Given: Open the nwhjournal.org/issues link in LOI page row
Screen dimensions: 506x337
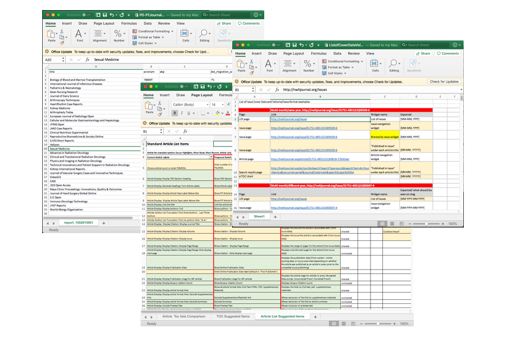Looking at the screenshot, I should (x=288, y=119).
